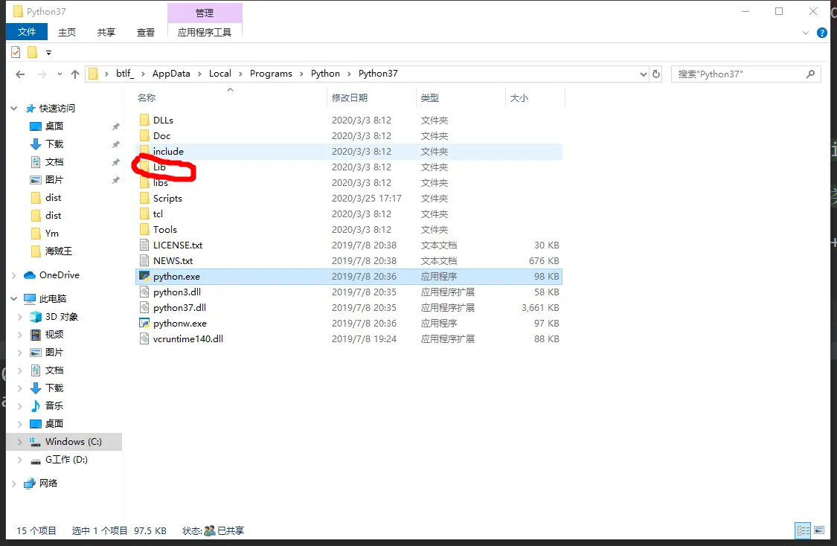Viewport: 837px width, 546px height.
Task: Open the 应用程序工具 ribbon tab
Action: click(205, 33)
